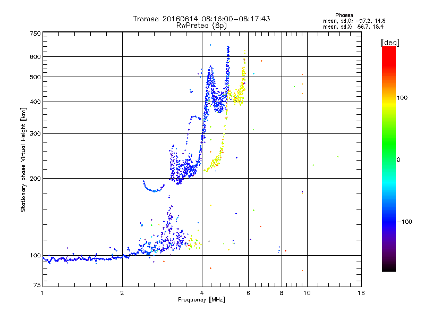
Task: Click the x-axis tick label '8'
Action: tap(282, 293)
